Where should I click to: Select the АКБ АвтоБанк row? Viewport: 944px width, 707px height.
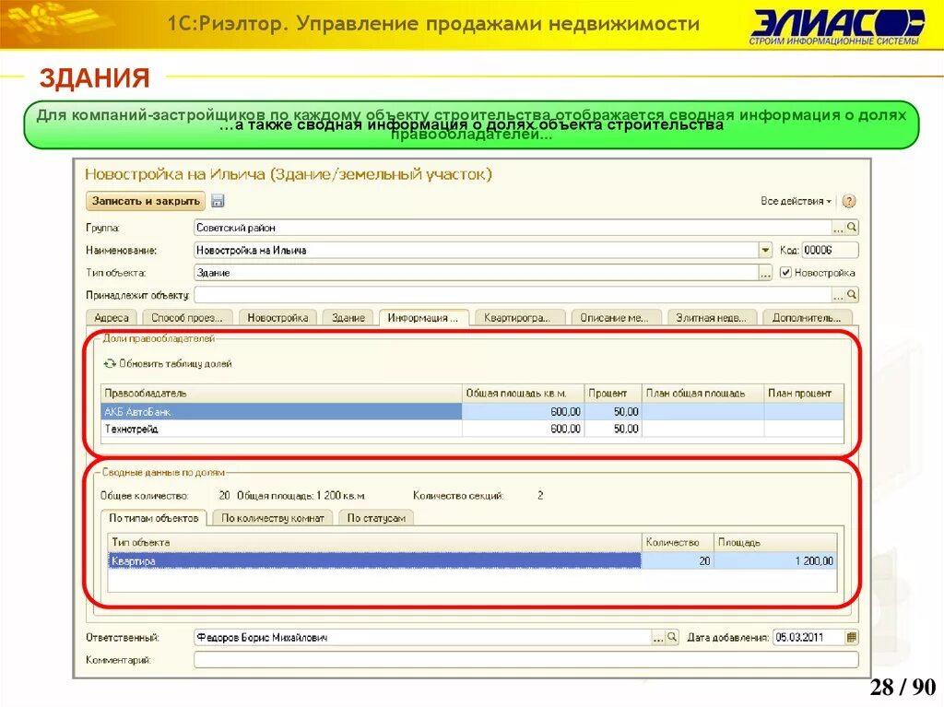click(x=473, y=412)
